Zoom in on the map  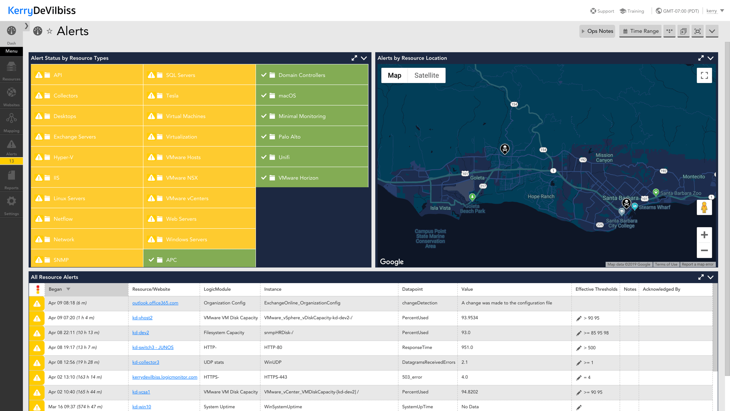[704, 235]
